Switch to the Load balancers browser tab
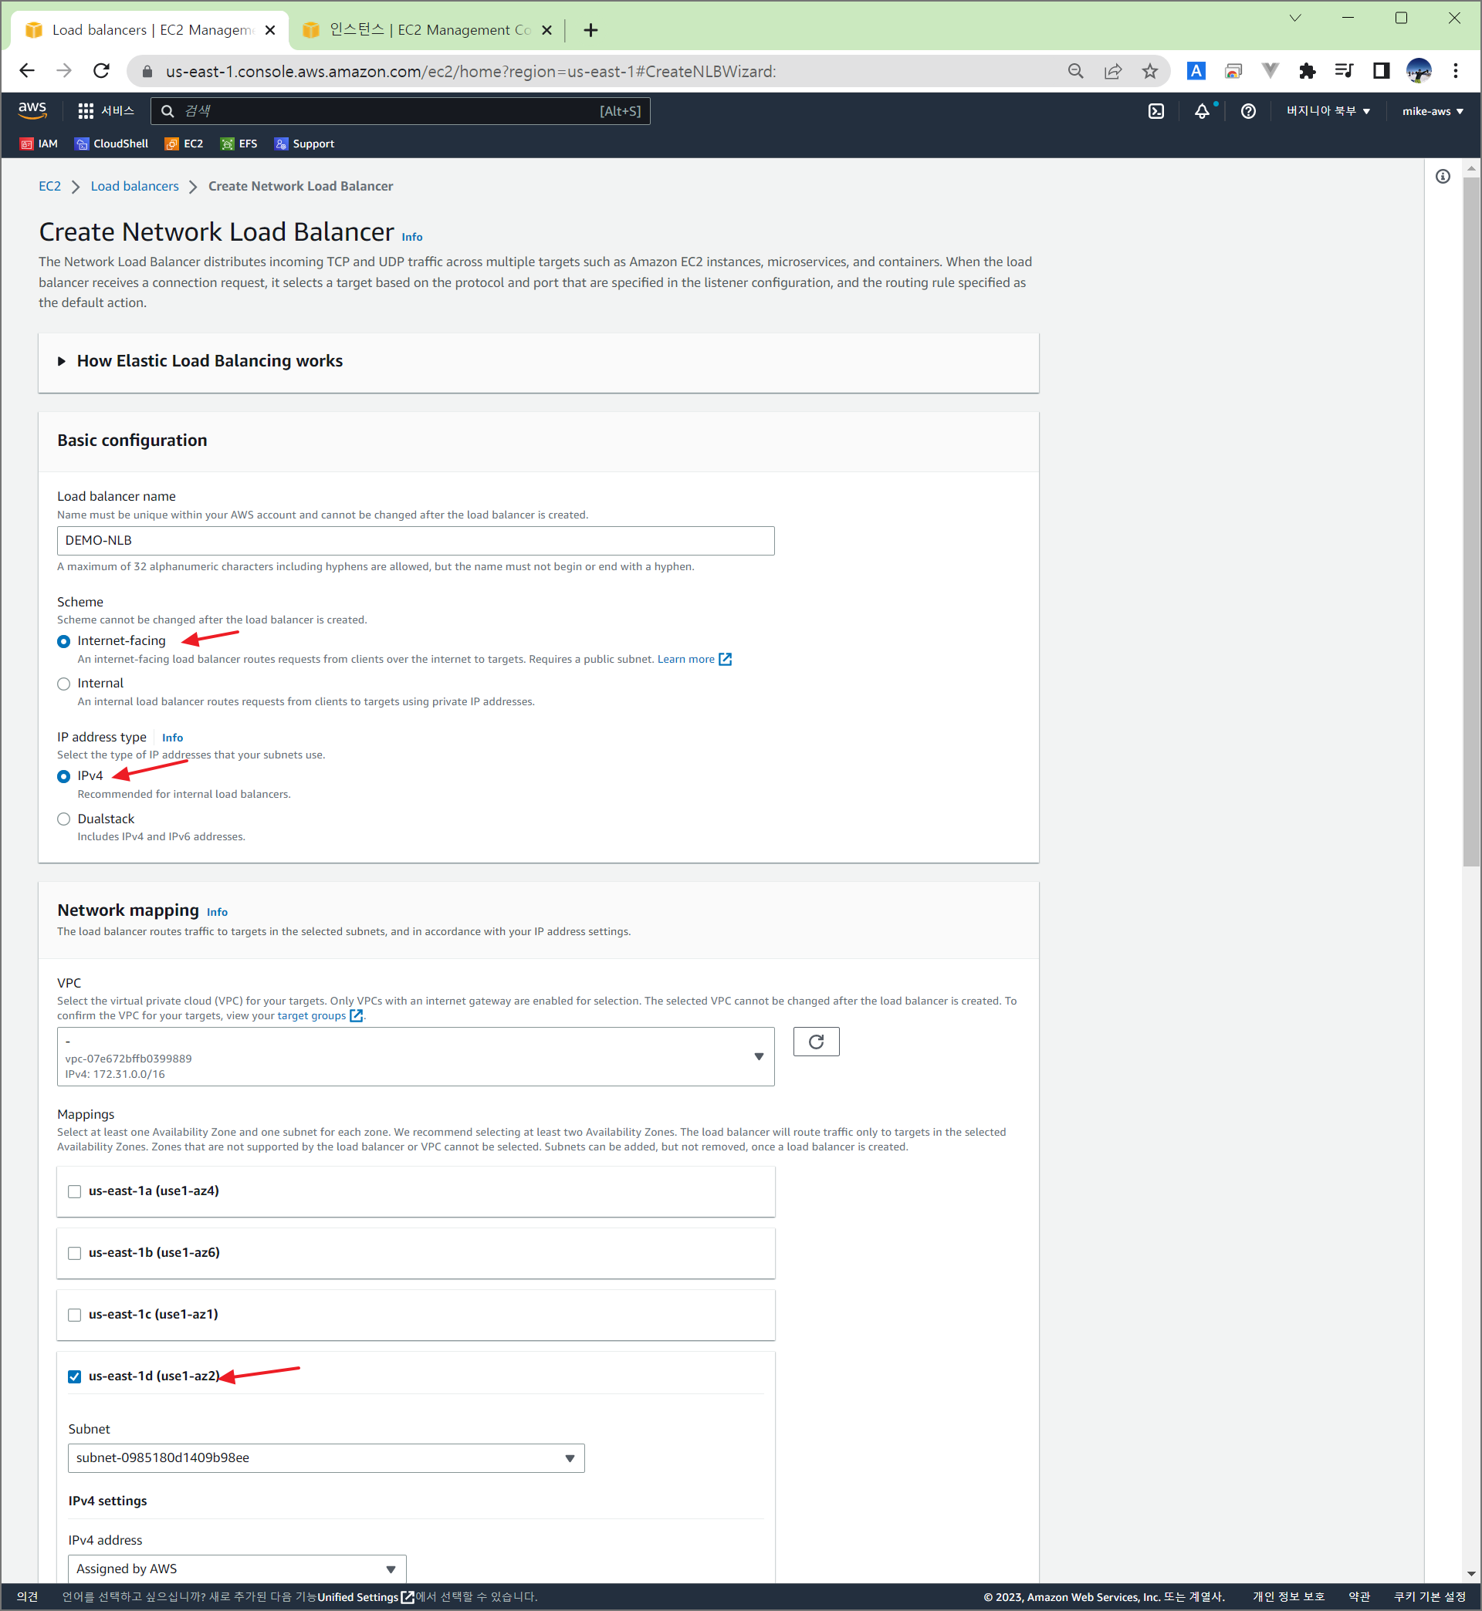This screenshot has width=1482, height=1611. click(148, 29)
